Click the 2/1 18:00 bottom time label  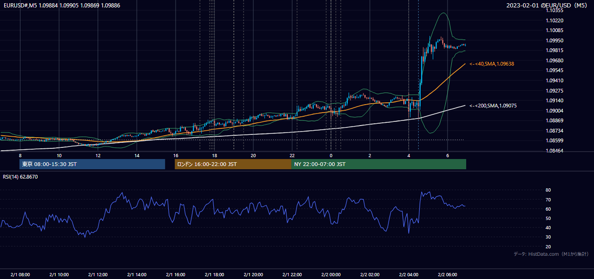[x=214, y=275]
